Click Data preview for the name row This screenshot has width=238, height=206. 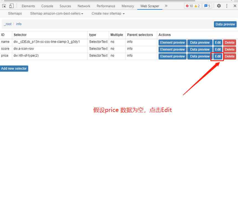pos(200,43)
